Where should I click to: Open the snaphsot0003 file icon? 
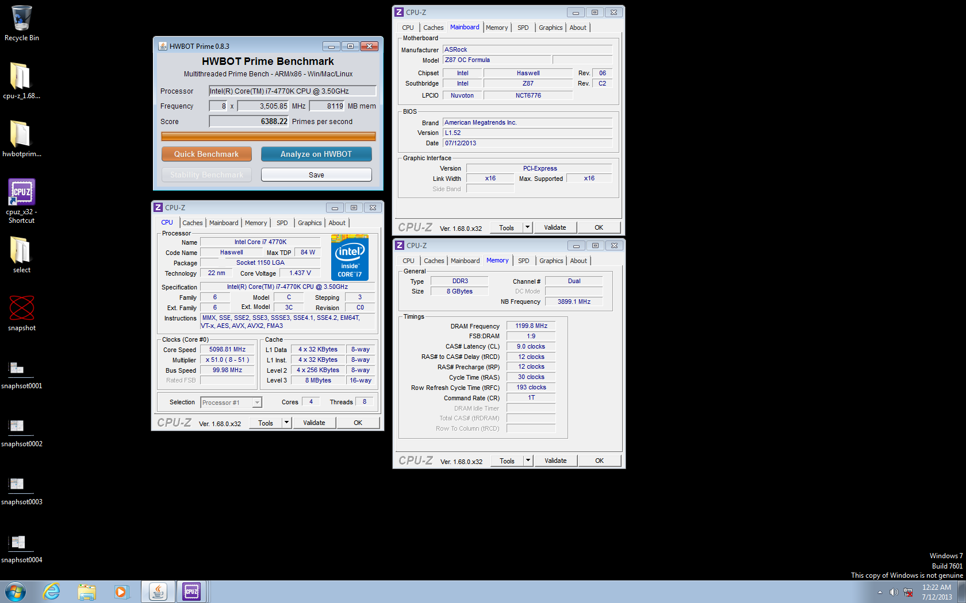(x=21, y=490)
